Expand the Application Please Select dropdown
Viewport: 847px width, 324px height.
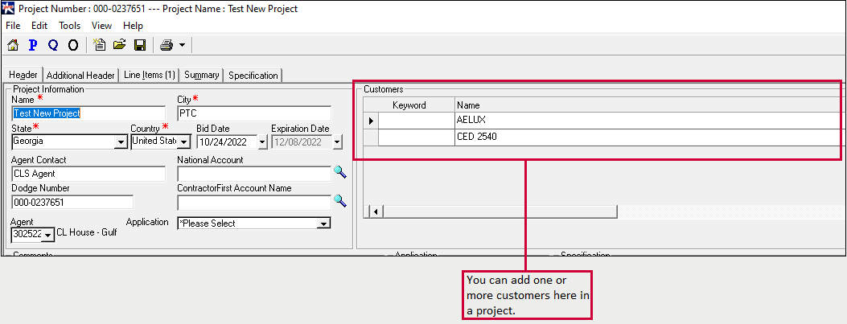pyautogui.click(x=323, y=224)
